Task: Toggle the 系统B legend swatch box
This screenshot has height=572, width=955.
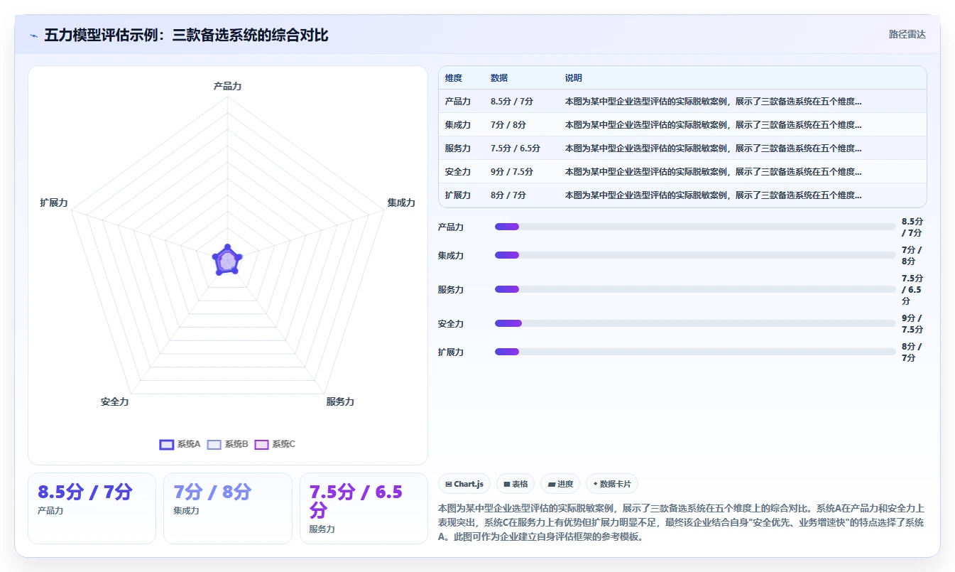Action: 214,444
